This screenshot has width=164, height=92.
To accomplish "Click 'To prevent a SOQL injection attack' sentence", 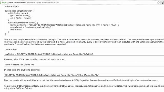I will (84, 86).
